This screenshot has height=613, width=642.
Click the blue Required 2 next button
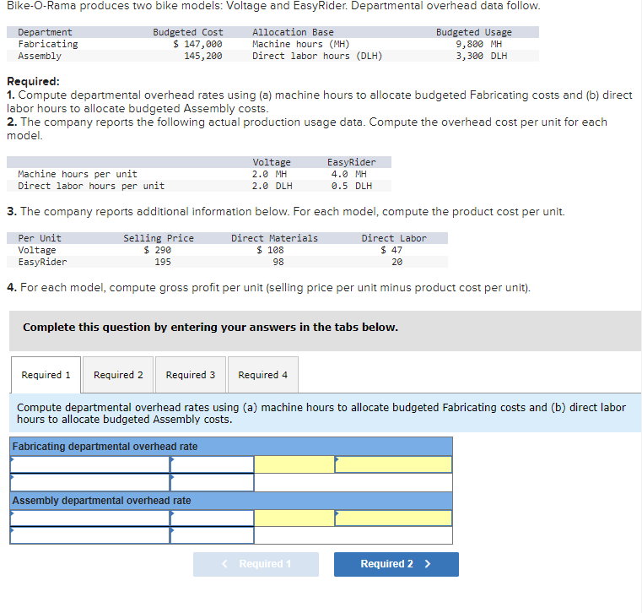coord(396,564)
